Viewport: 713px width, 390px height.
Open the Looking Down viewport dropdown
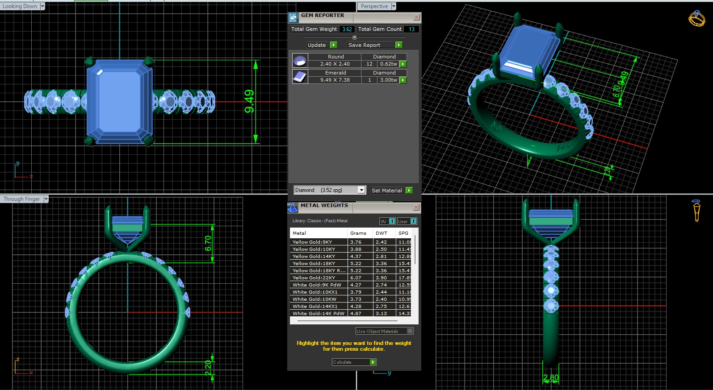pos(42,6)
